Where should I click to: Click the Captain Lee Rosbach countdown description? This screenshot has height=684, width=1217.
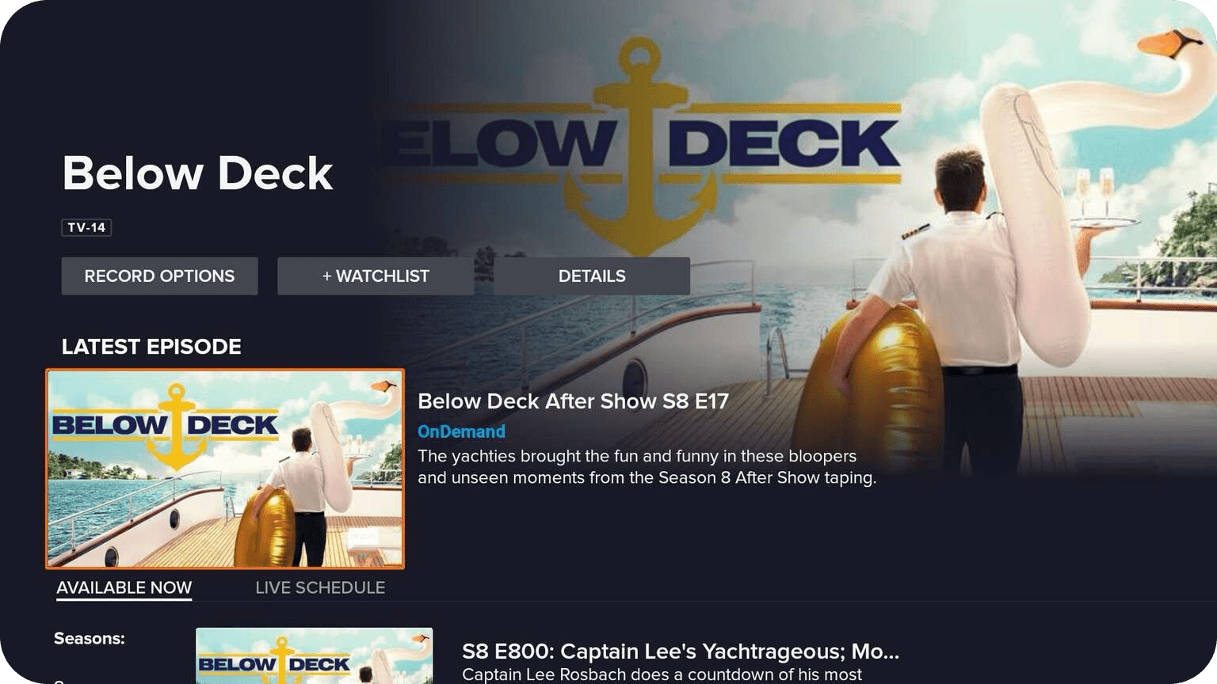point(662,674)
